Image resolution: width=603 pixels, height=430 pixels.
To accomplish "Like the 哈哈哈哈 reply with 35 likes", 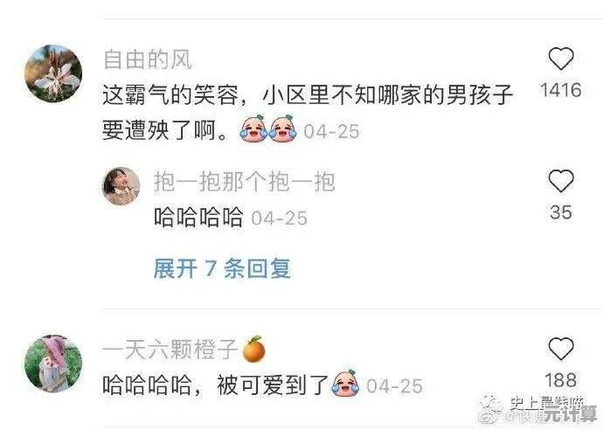I will (x=561, y=181).
